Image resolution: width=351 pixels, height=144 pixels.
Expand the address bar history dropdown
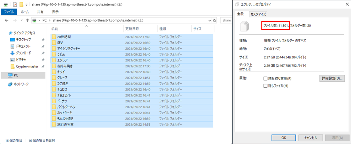(x=209, y=20)
